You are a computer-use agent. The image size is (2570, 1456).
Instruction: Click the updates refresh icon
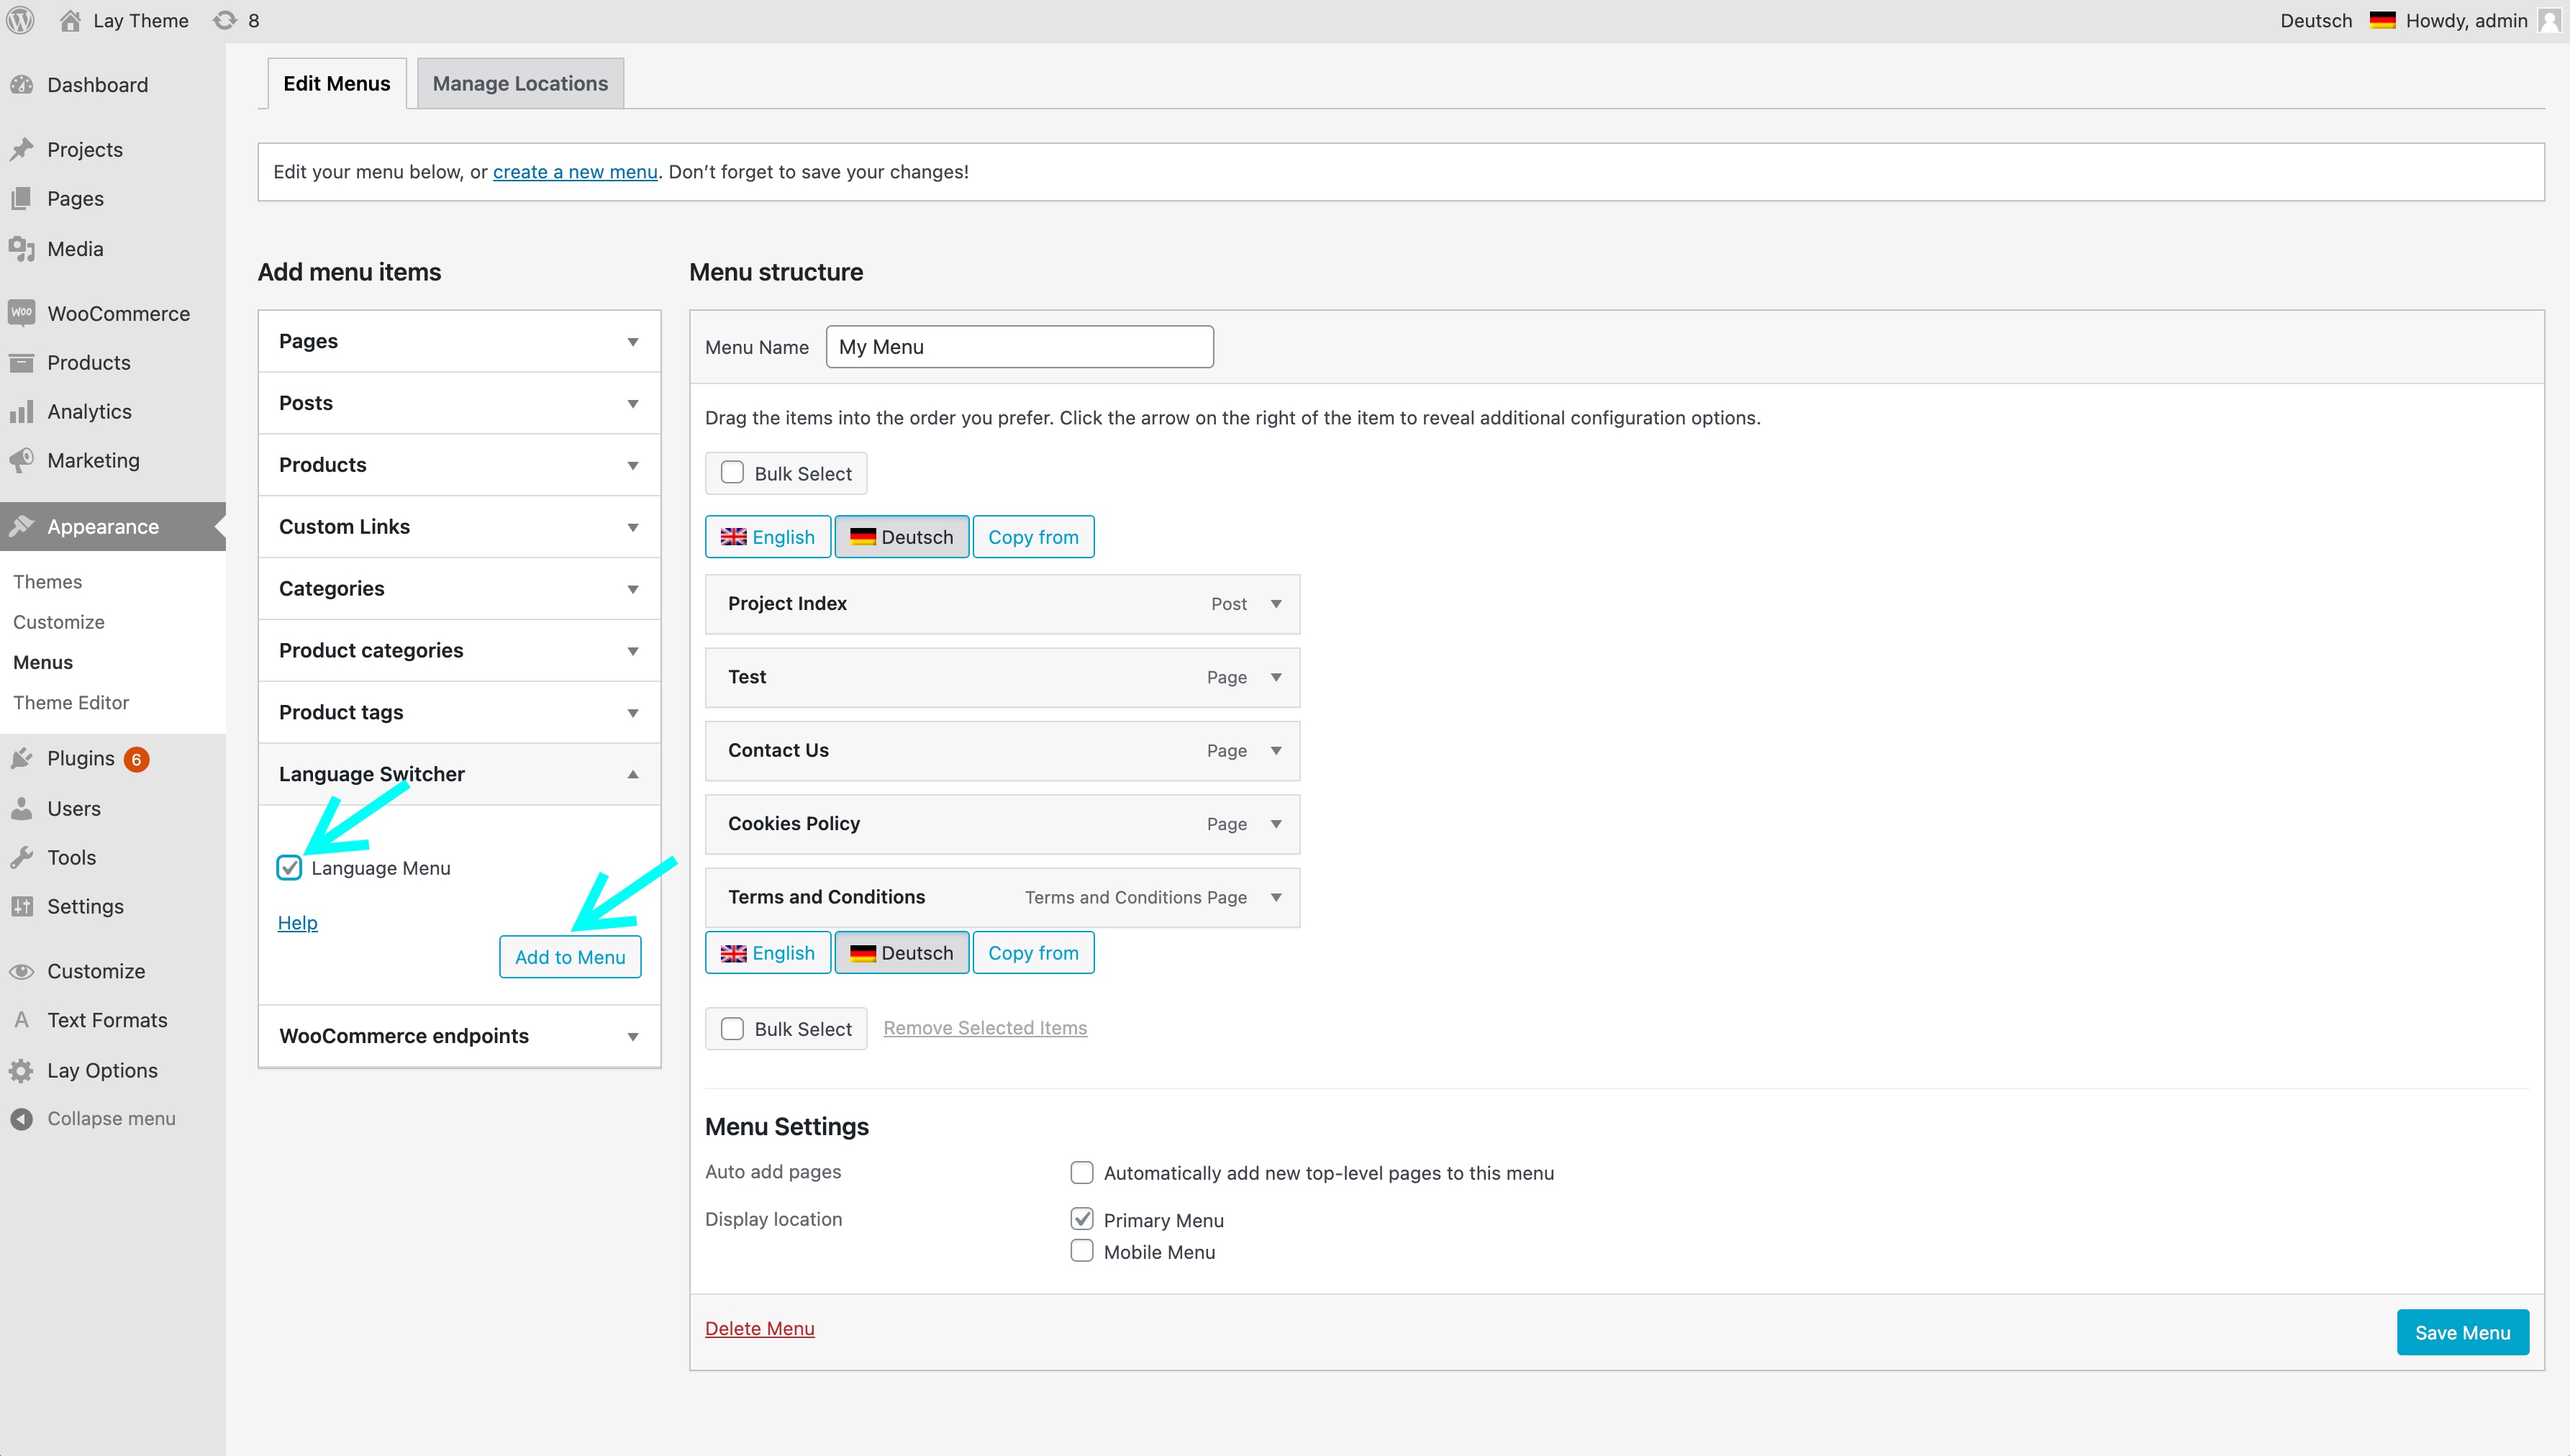[225, 20]
